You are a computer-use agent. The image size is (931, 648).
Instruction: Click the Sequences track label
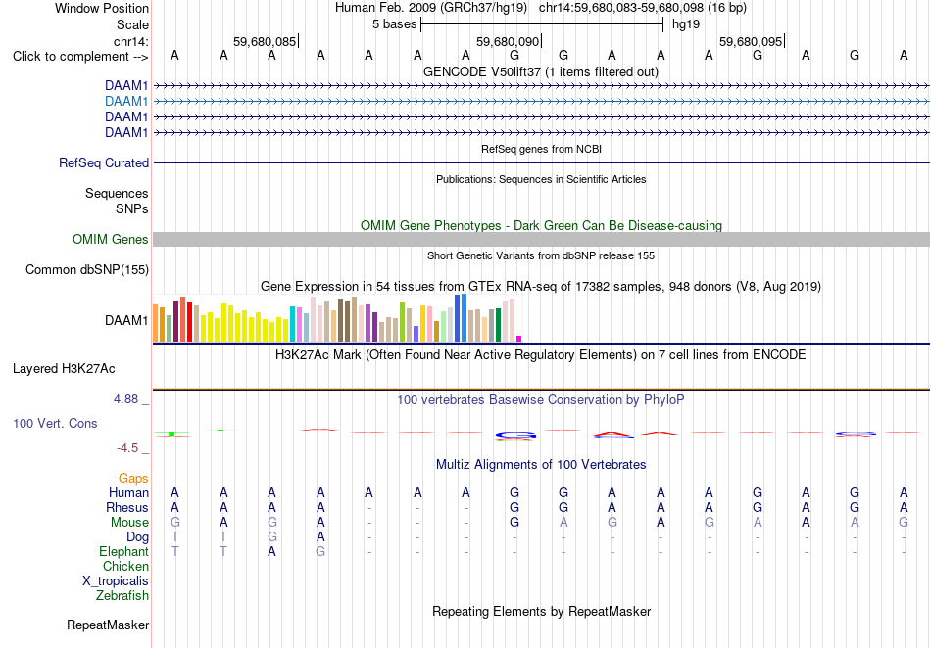(117, 193)
